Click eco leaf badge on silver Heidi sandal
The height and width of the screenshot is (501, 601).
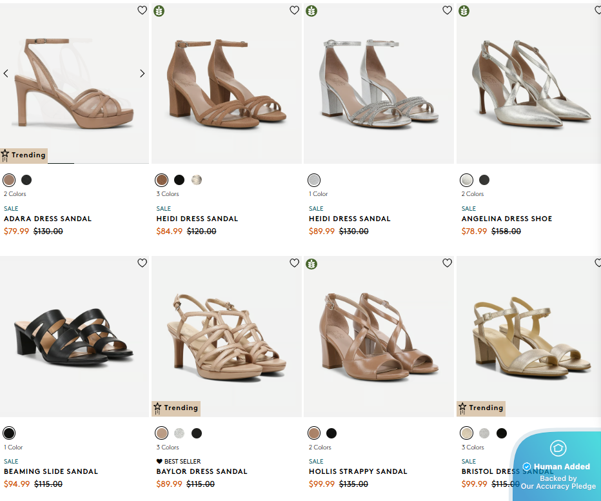[311, 11]
